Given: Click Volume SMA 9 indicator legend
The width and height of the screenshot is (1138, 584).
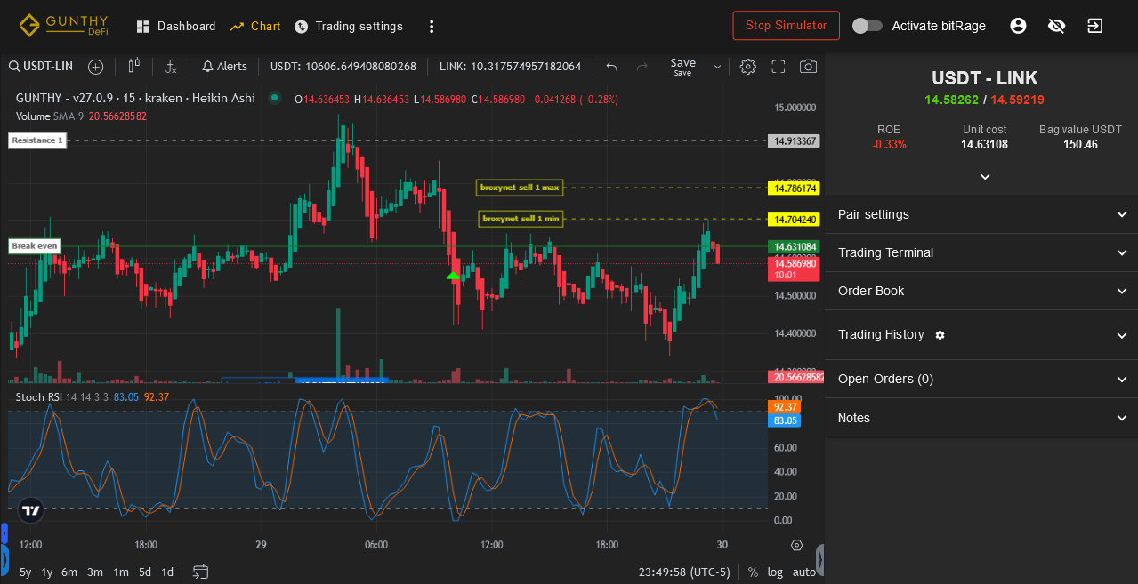Looking at the screenshot, I should tap(81, 116).
